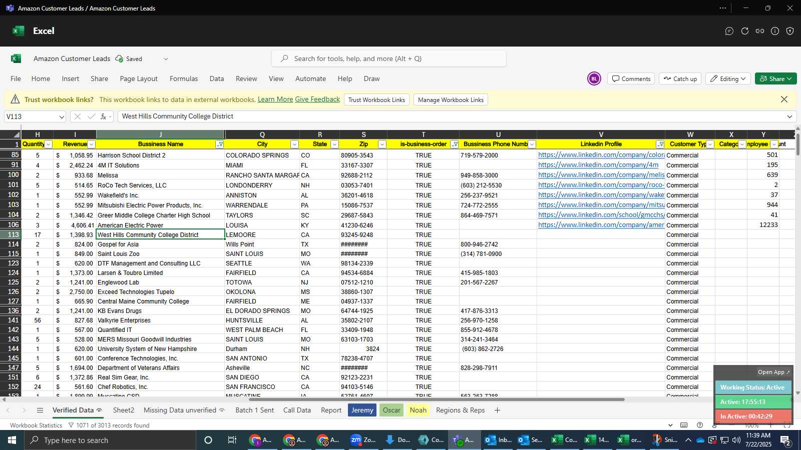The height and width of the screenshot is (450, 801).
Task: Click the green Share button
Action: tap(775, 78)
